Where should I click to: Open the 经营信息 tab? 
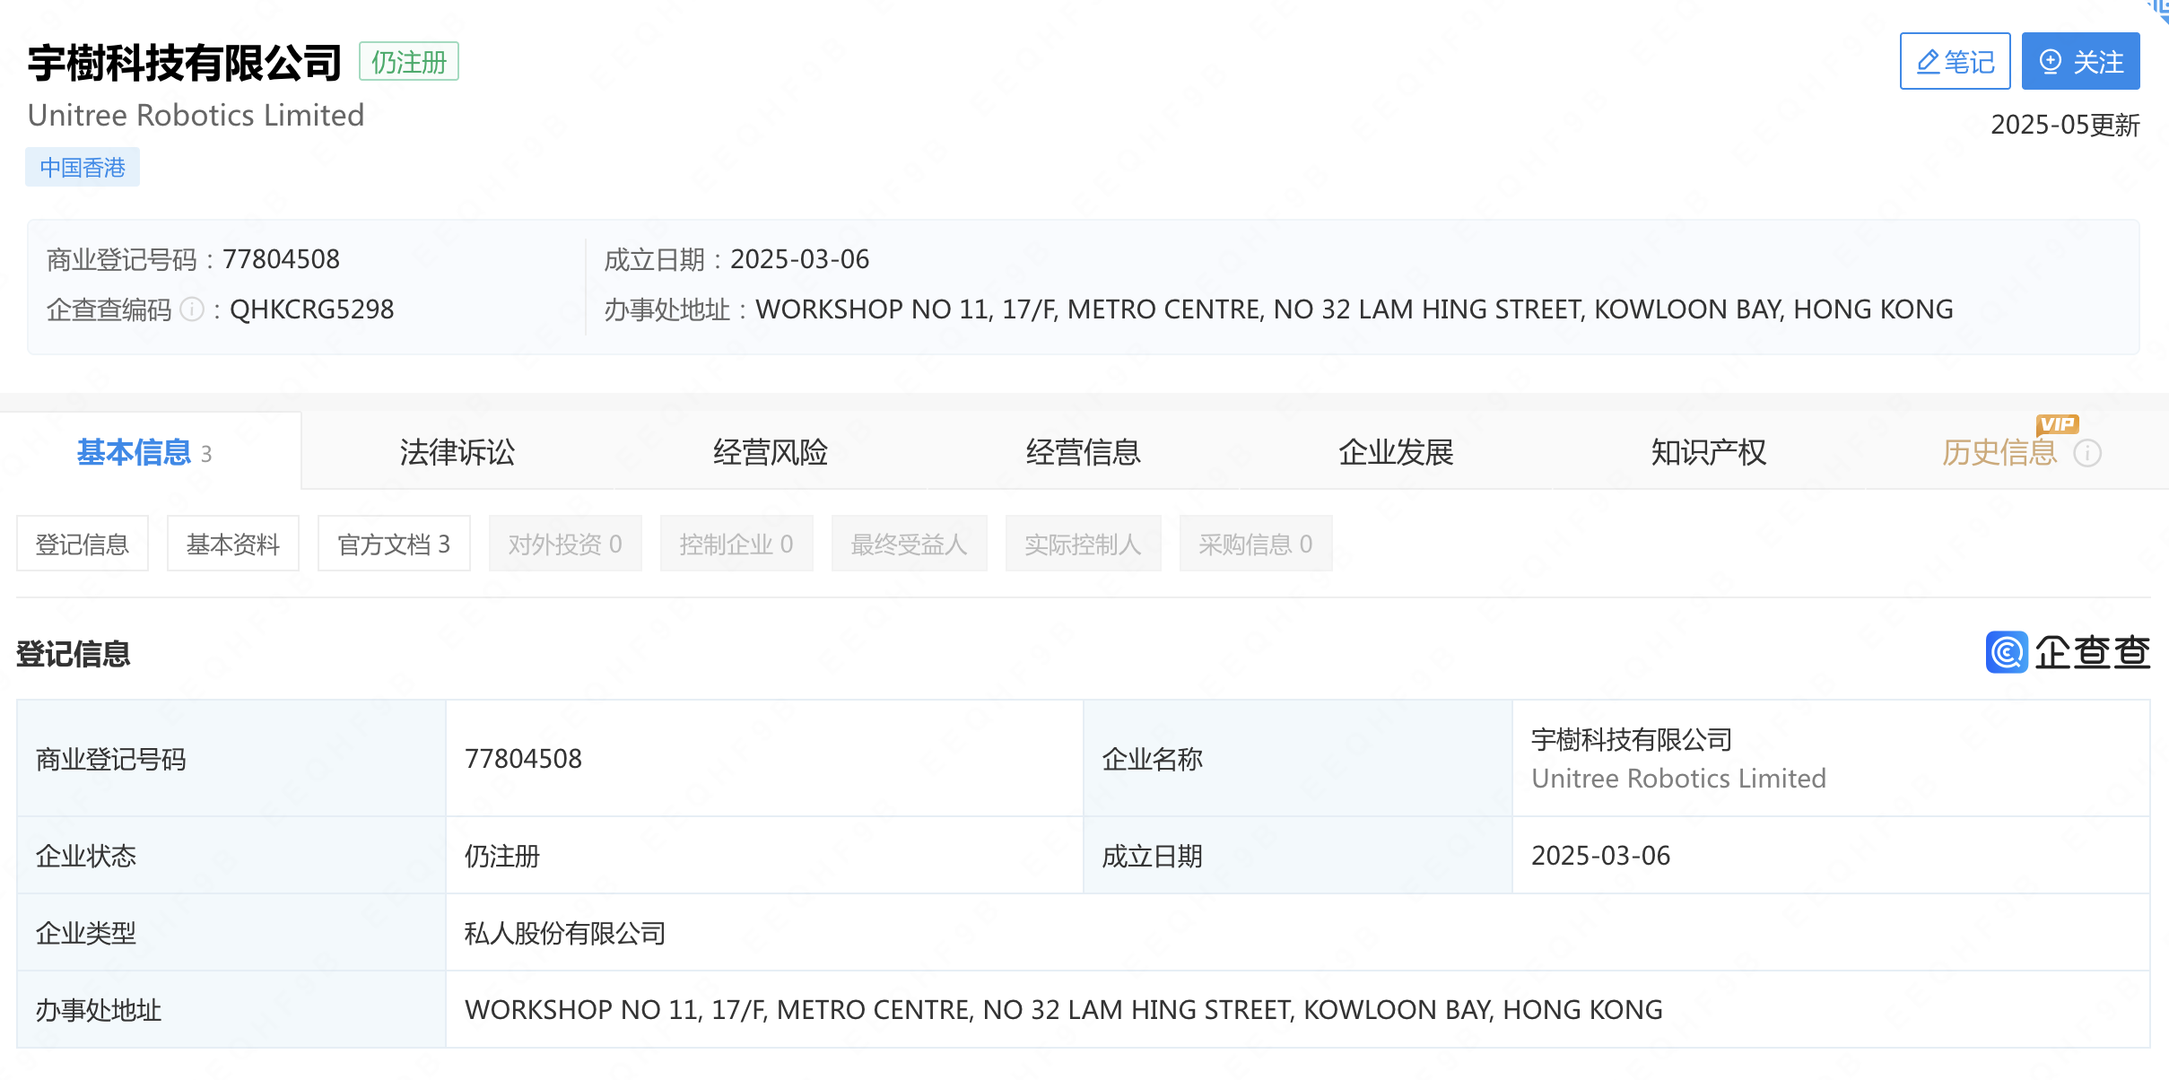point(1084,452)
